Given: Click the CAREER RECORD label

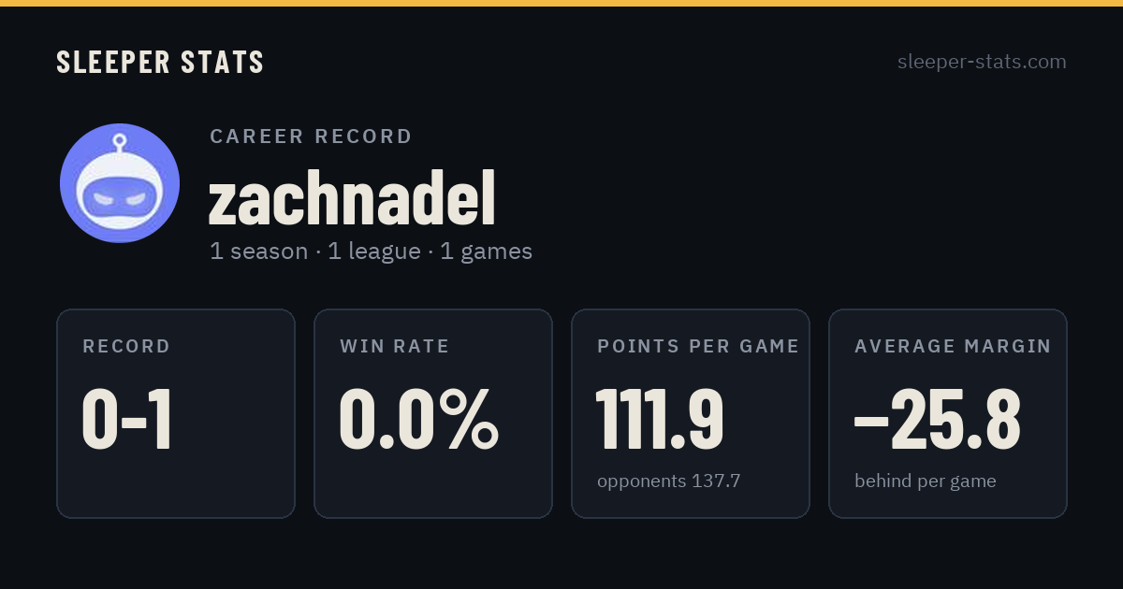Looking at the screenshot, I should (311, 136).
